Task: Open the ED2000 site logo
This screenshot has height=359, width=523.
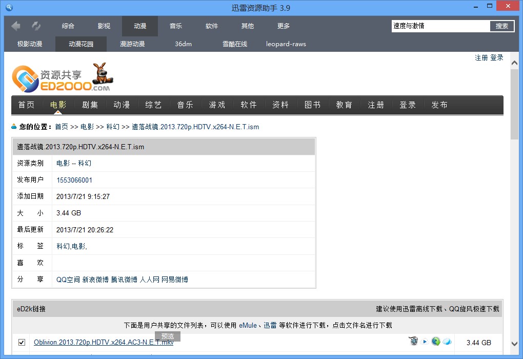Action: pyautogui.click(x=63, y=78)
